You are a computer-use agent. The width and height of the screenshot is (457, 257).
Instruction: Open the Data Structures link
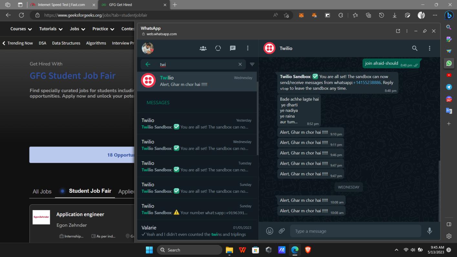pos(66,43)
